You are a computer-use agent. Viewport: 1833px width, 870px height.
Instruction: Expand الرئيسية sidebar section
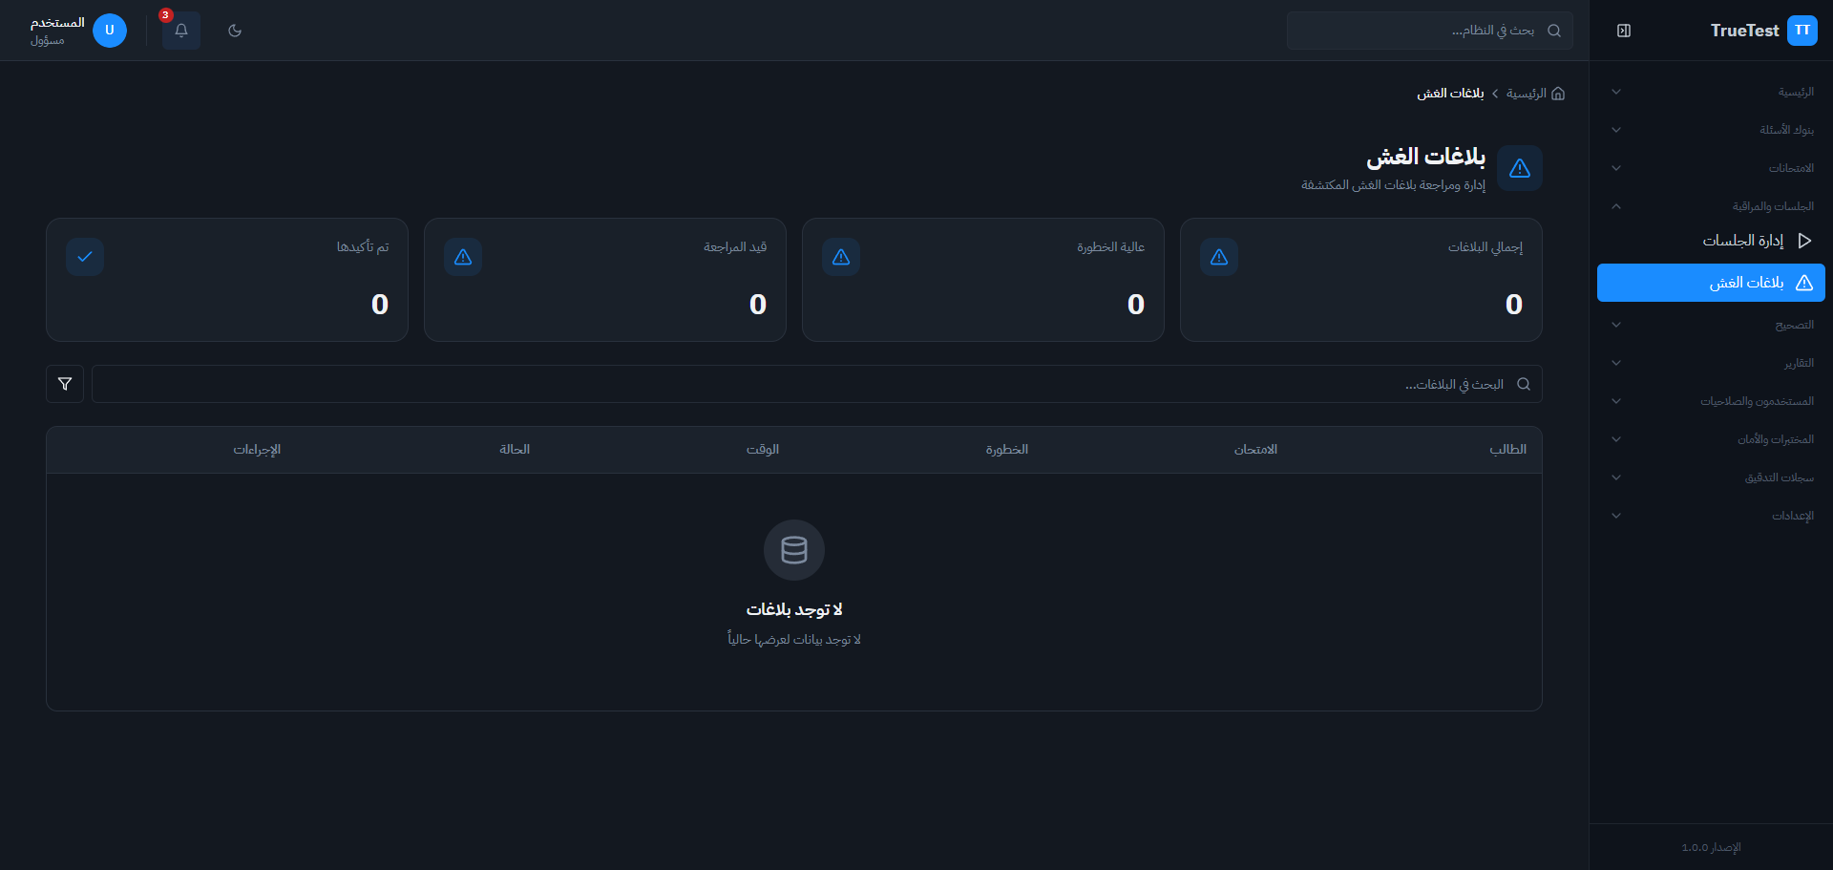[1711, 92]
